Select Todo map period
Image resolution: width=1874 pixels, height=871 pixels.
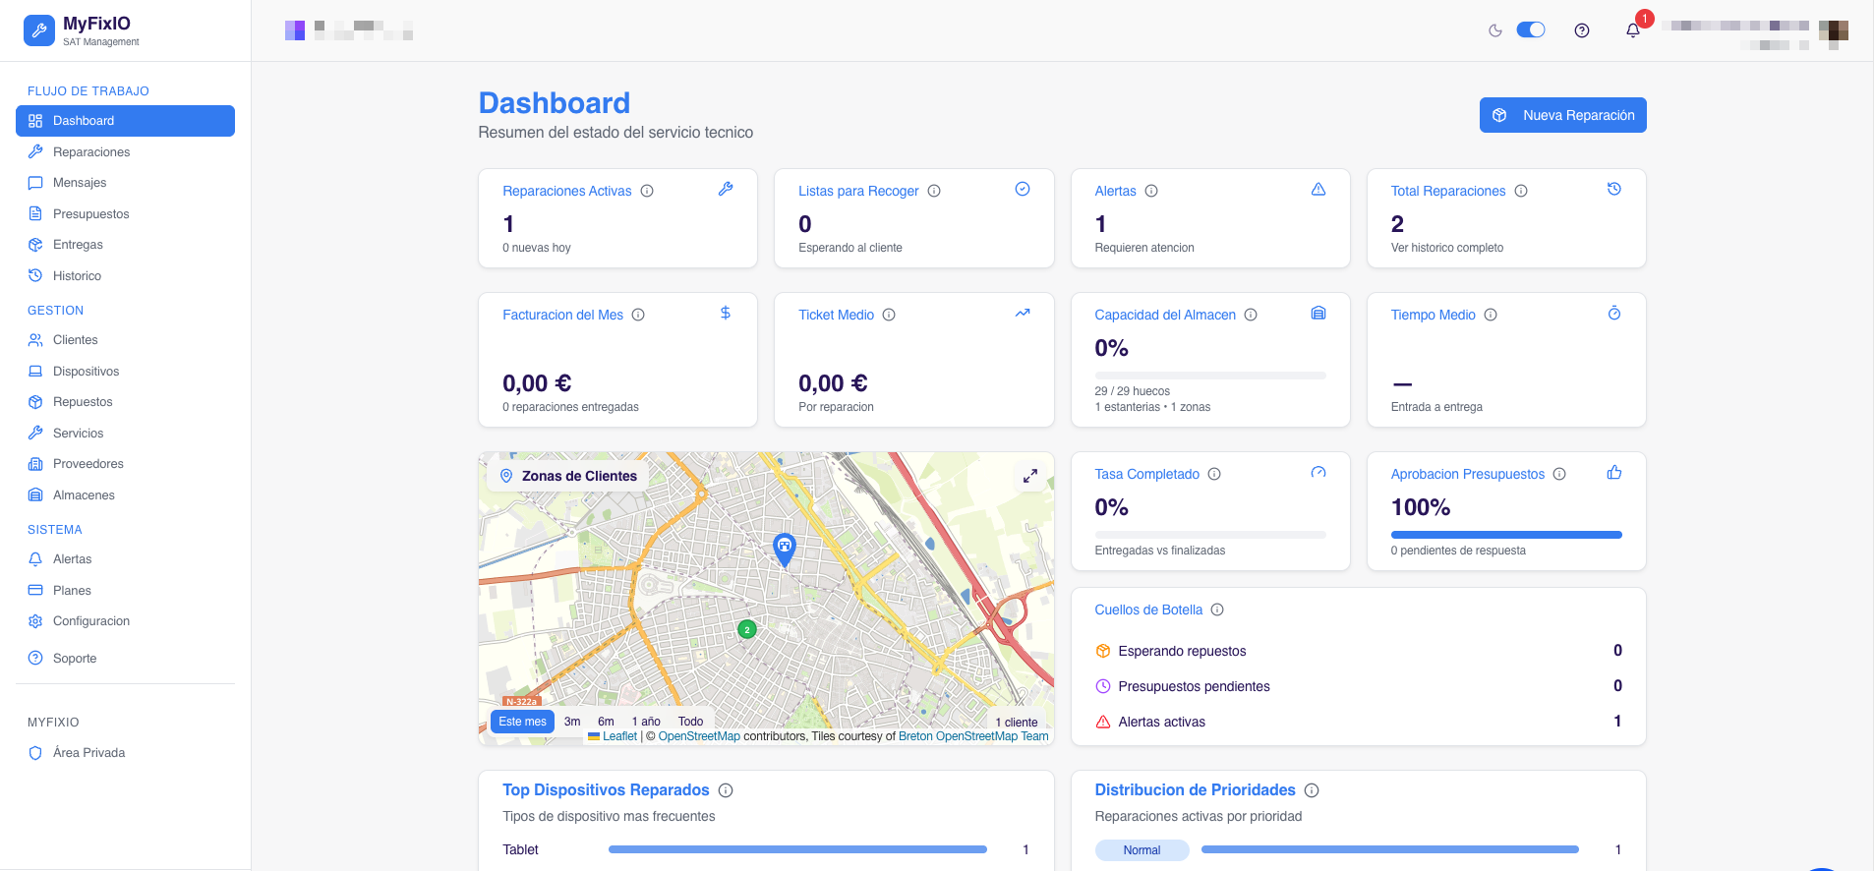tap(690, 722)
